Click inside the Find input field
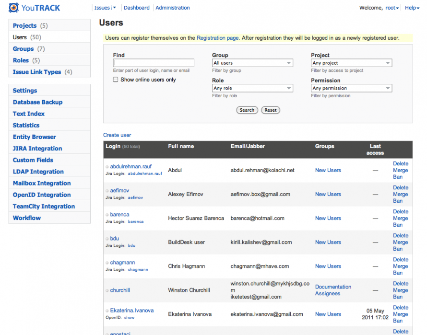 pyautogui.click(x=153, y=63)
